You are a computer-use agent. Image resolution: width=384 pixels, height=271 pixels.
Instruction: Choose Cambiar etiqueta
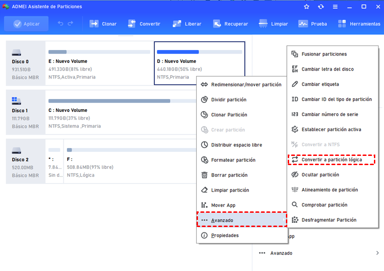pyautogui.click(x=333, y=84)
